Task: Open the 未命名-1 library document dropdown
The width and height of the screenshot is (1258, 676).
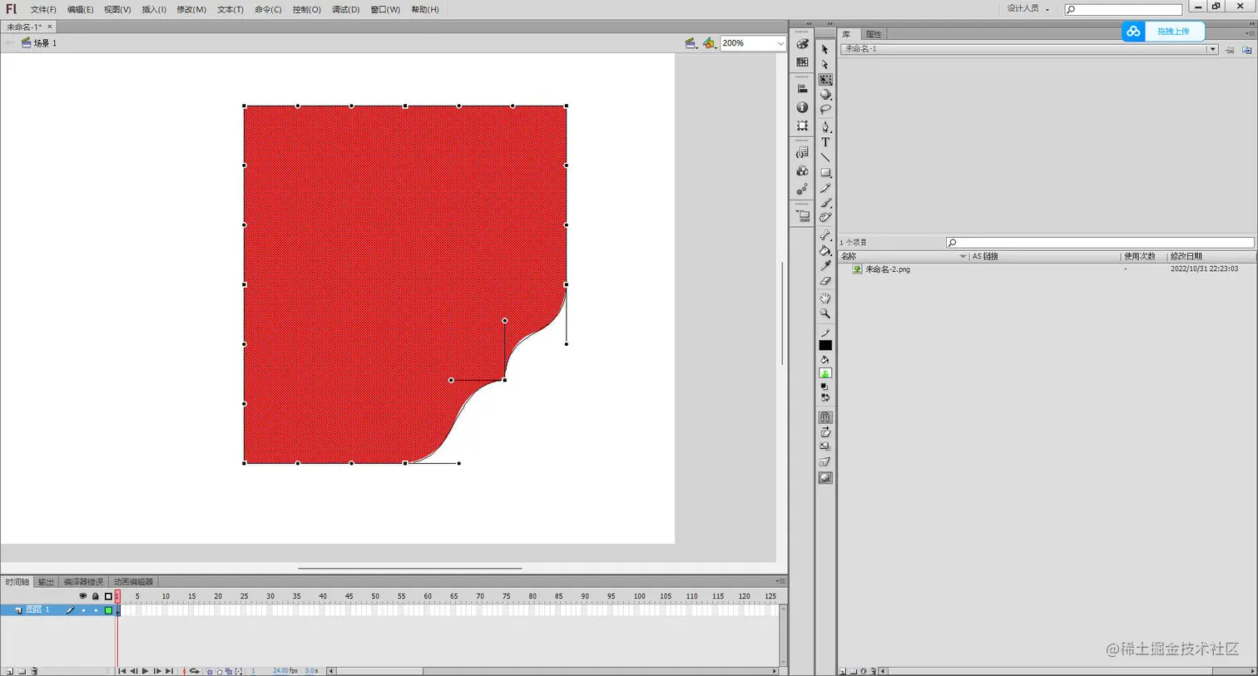Action: [1213, 48]
